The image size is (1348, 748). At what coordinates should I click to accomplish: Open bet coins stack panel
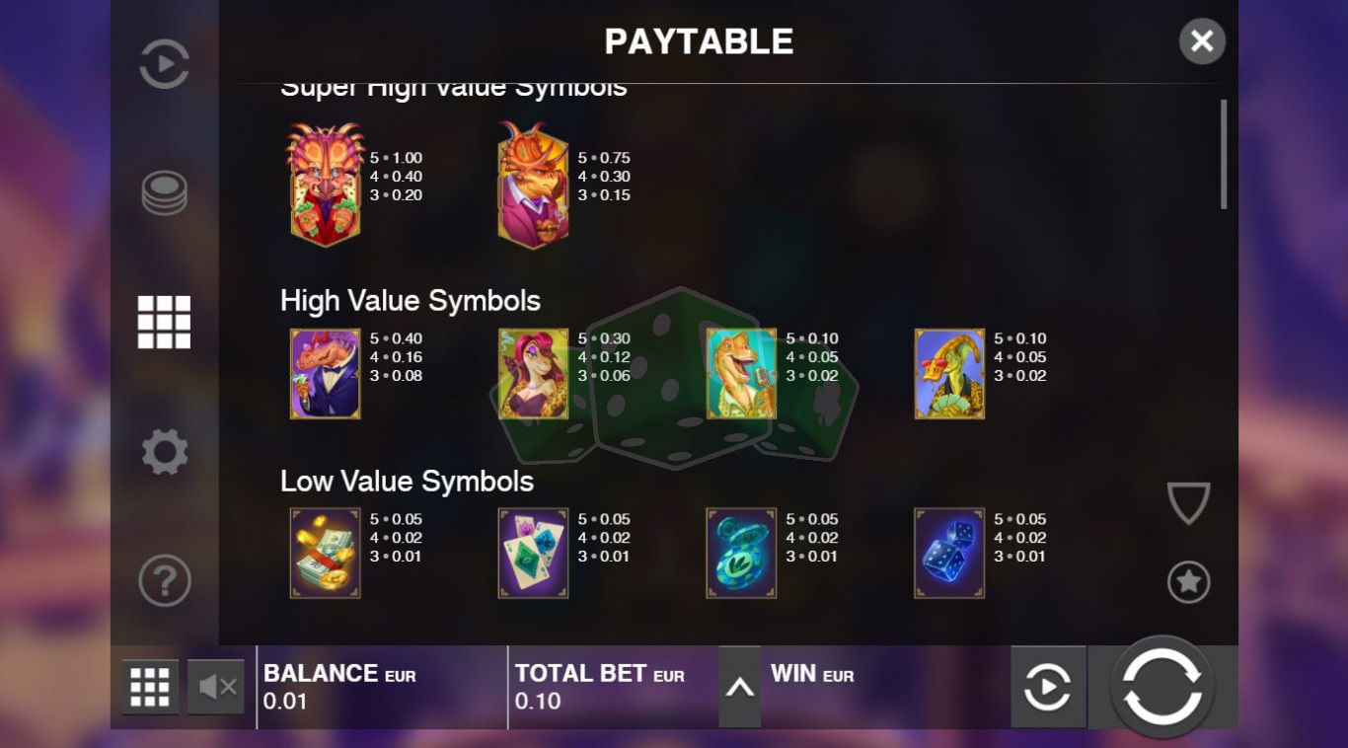(x=164, y=193)
